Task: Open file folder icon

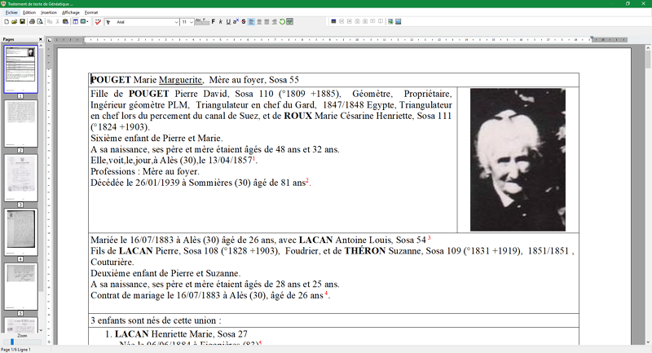Action: (x=14, y=22)
